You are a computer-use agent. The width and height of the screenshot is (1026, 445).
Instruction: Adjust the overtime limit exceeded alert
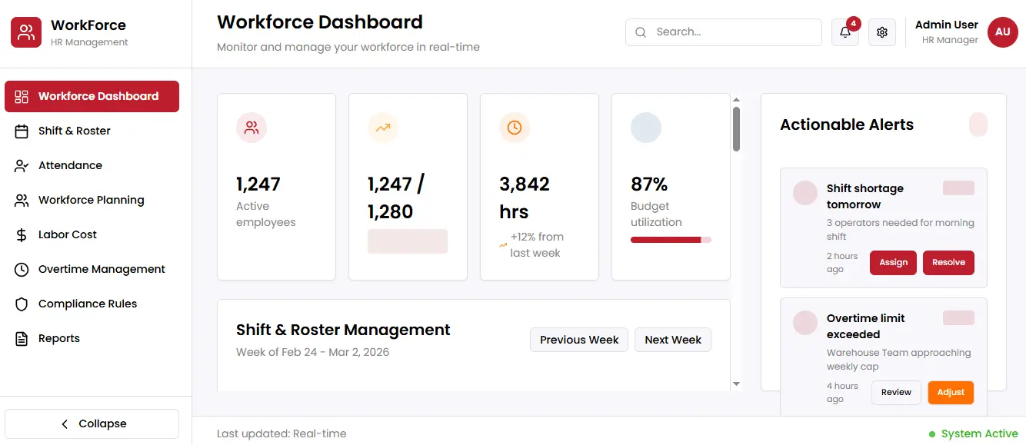click(x=951, y=392)
